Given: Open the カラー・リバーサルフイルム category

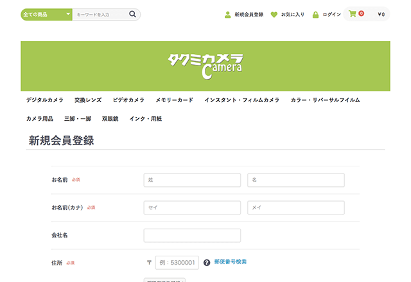Looking at the screenshot, I should 326,100.
